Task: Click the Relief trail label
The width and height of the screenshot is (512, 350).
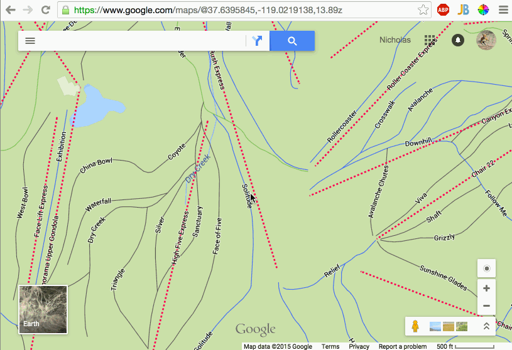Action: 332,270
